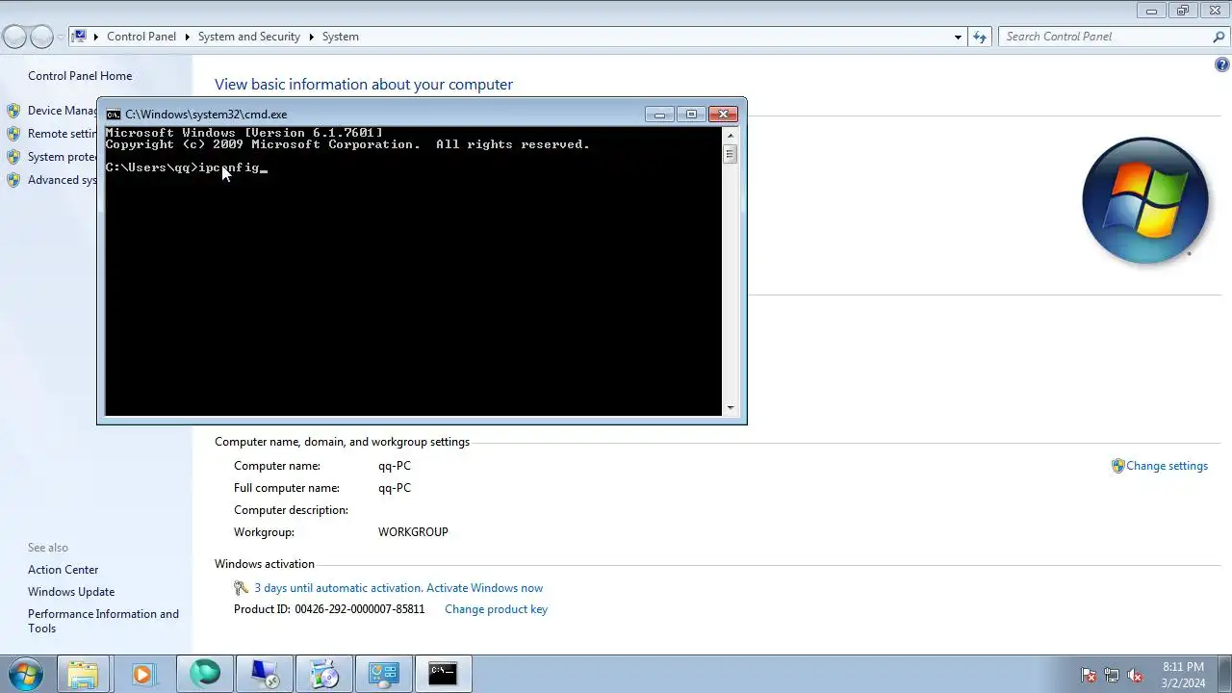Select the WORKGROUP value text
The width and height of the screenshot is (1232, 693).
pos(413,532)
